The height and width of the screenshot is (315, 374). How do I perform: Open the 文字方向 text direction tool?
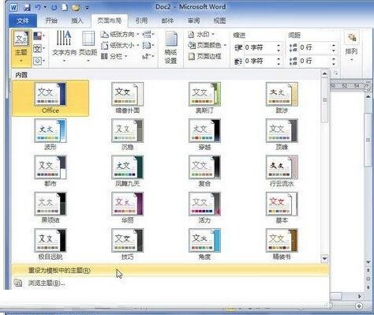coord(64,46)
